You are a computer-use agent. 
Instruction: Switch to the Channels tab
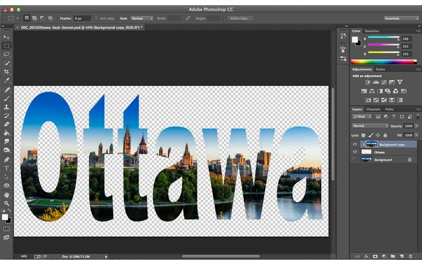[373, 109]
